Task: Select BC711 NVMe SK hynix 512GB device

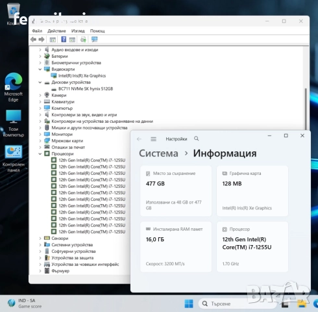Action: tap(86, 88)
